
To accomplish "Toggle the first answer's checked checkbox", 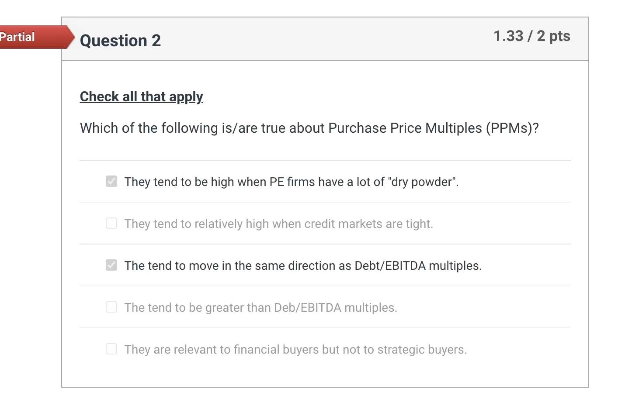I will 111,181.
